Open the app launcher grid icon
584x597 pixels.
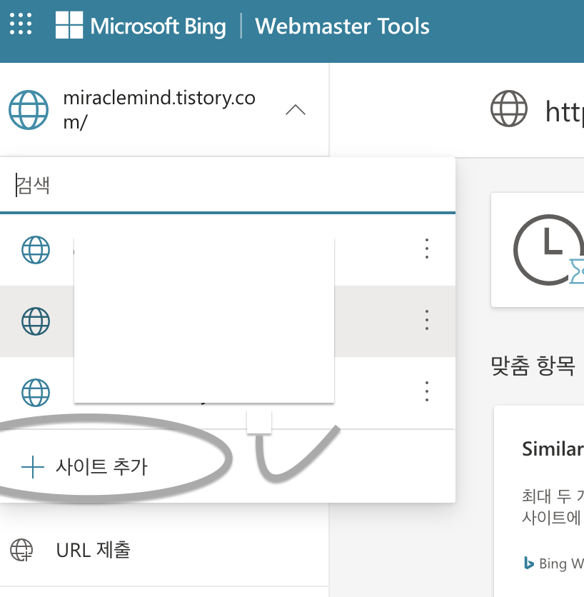[x=21, y=24]
